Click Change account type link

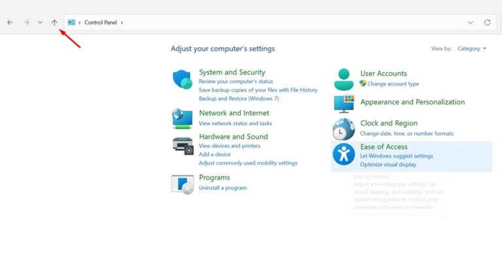[x=393, y=84]
